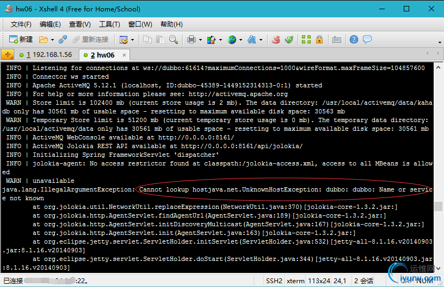
Task: Click the 已连接 connection status text
Action: click(x=13, y=281)
